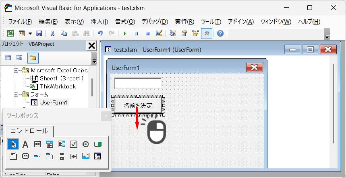Image resolution: width=346 pixels, height=178 pixels.
Task: Select the Label (A) control tool
Action: click(25, 144)
